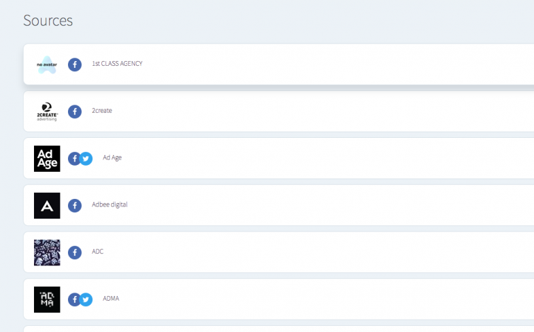Click the Facebook icon for 1st CLASS AGENCY
This screenshot has width=534, height=332.
click(75, 64)
